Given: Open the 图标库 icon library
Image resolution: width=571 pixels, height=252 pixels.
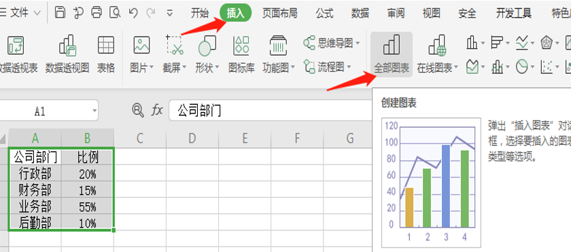Looking at the screenshot, I should 241,54.
